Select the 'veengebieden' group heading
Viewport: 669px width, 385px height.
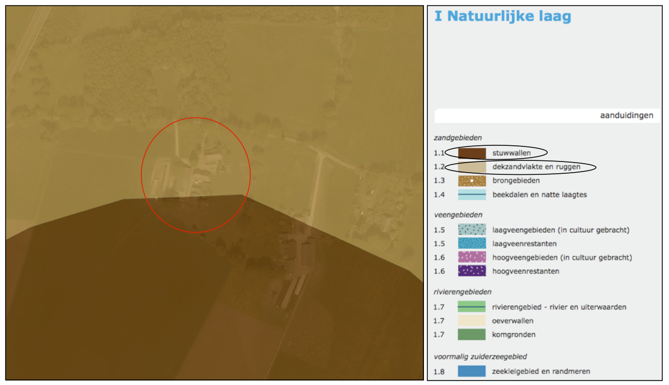[458, 215]
